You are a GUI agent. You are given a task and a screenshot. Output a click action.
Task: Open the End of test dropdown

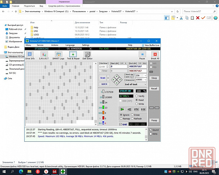click(135, 84)
